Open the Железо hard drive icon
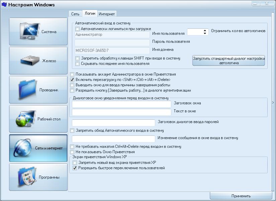The image size is (276, 201). [30, 61]
